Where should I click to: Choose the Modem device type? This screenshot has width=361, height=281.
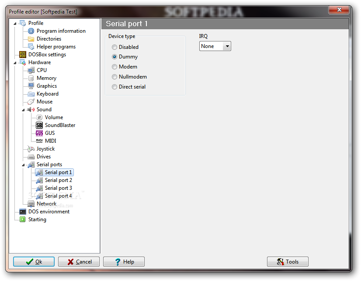pyautogui.click(x=115, y=67)
